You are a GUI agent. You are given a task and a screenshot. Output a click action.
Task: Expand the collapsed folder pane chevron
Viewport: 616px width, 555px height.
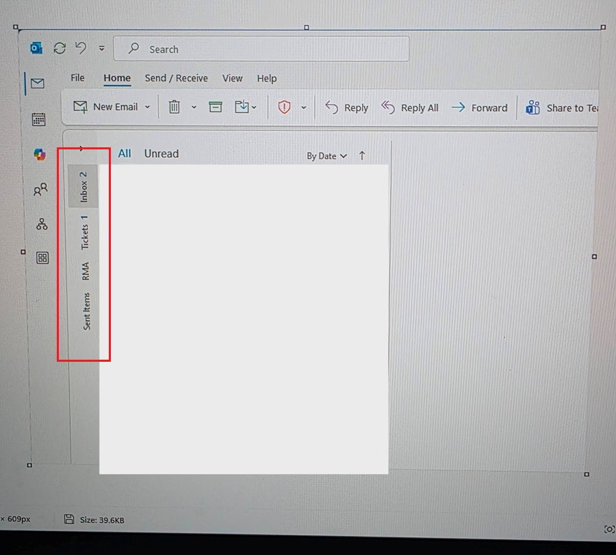81,149
